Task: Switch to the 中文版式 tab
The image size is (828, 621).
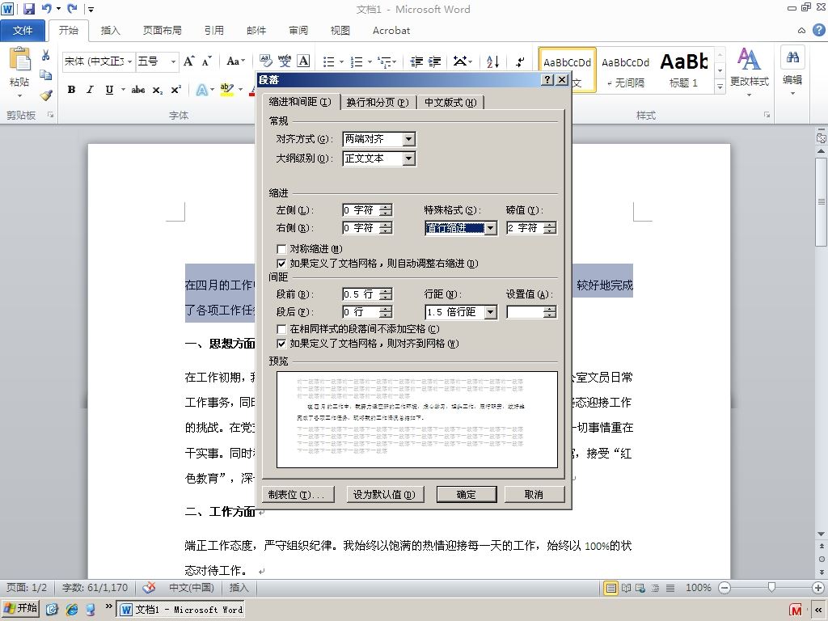Action: (x=450, y=103)
